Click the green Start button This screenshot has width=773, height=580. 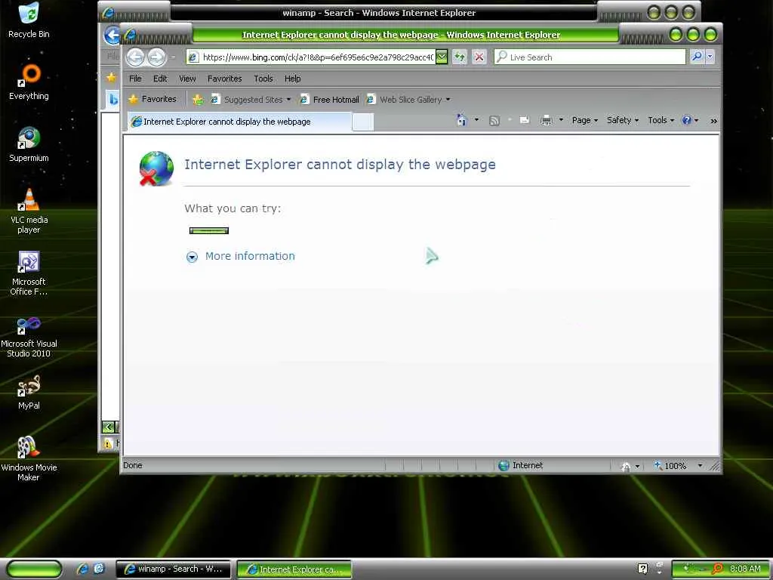35,569
